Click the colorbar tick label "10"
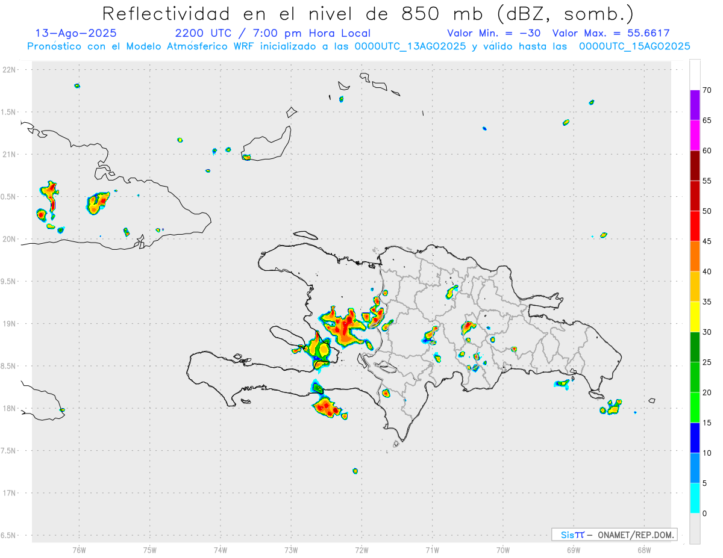This screenshot has width=723, height=558. click(707, 453)
